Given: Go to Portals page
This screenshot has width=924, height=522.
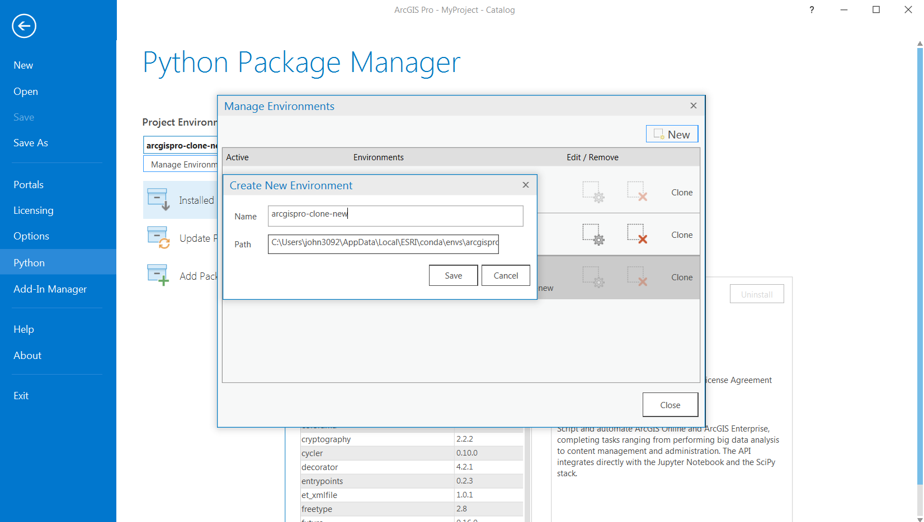Looking at the screenshot, I should pos(29,185).
